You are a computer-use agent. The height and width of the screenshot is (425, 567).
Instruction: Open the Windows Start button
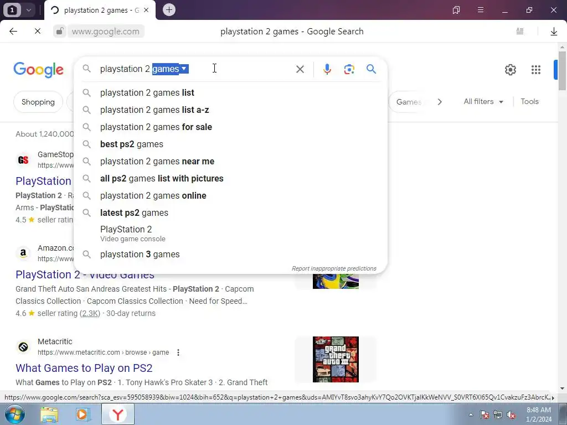14,414
